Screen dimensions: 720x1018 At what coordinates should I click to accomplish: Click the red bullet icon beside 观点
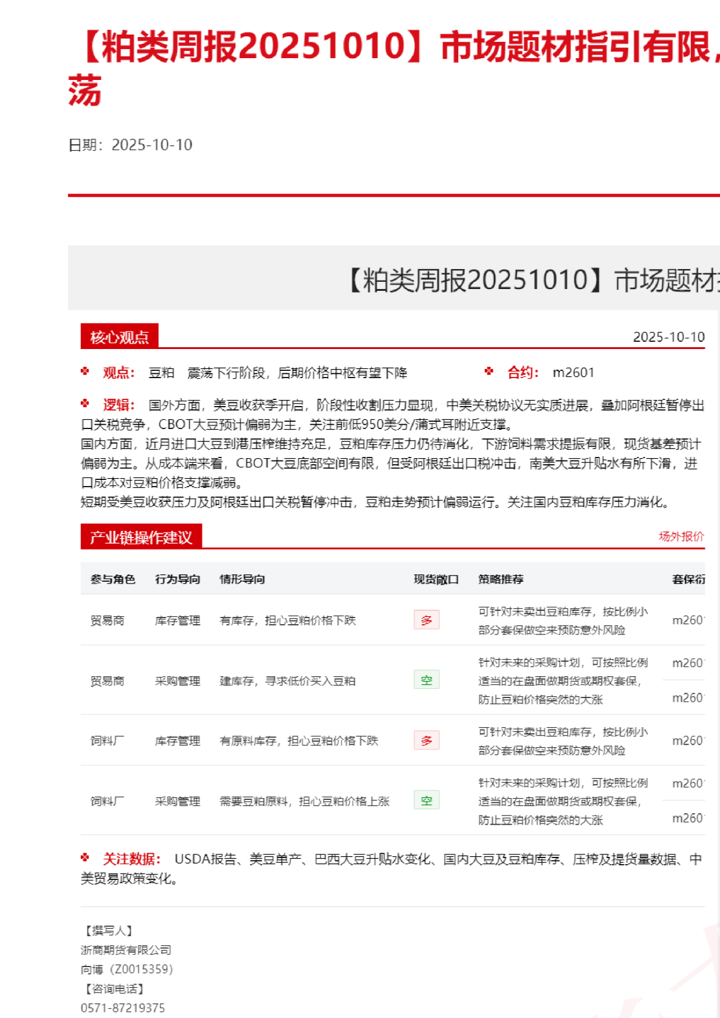(85, 371)
